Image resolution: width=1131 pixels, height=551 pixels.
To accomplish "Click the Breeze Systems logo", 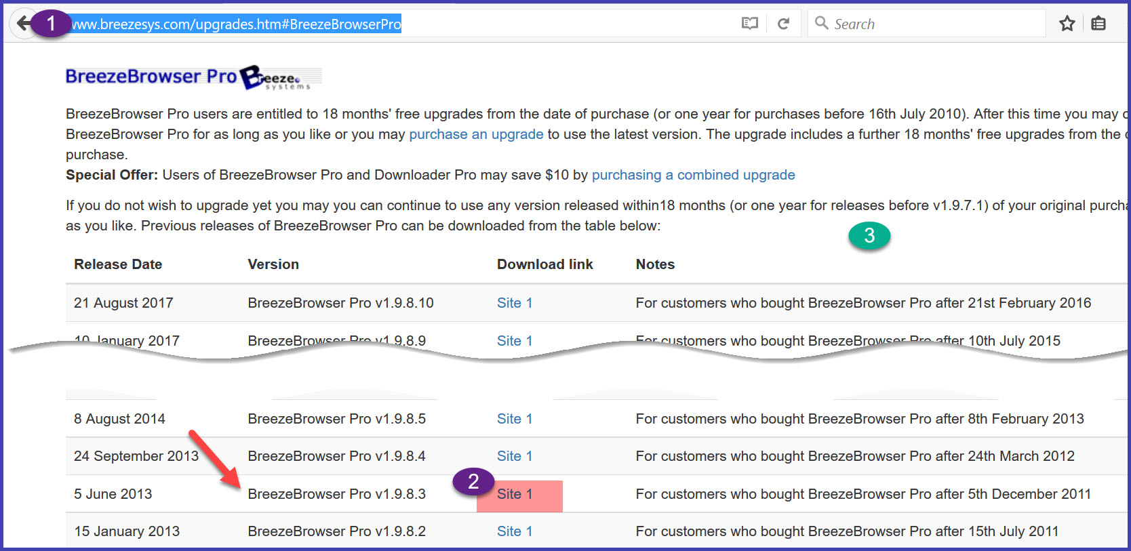I will coord(281,78).
